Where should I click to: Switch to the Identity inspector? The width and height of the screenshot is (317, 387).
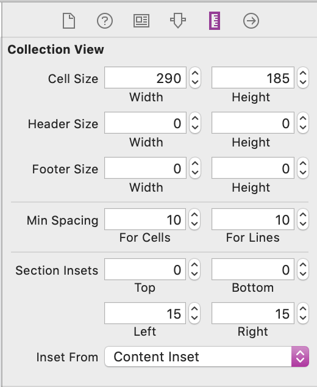(x=141, y=21)
